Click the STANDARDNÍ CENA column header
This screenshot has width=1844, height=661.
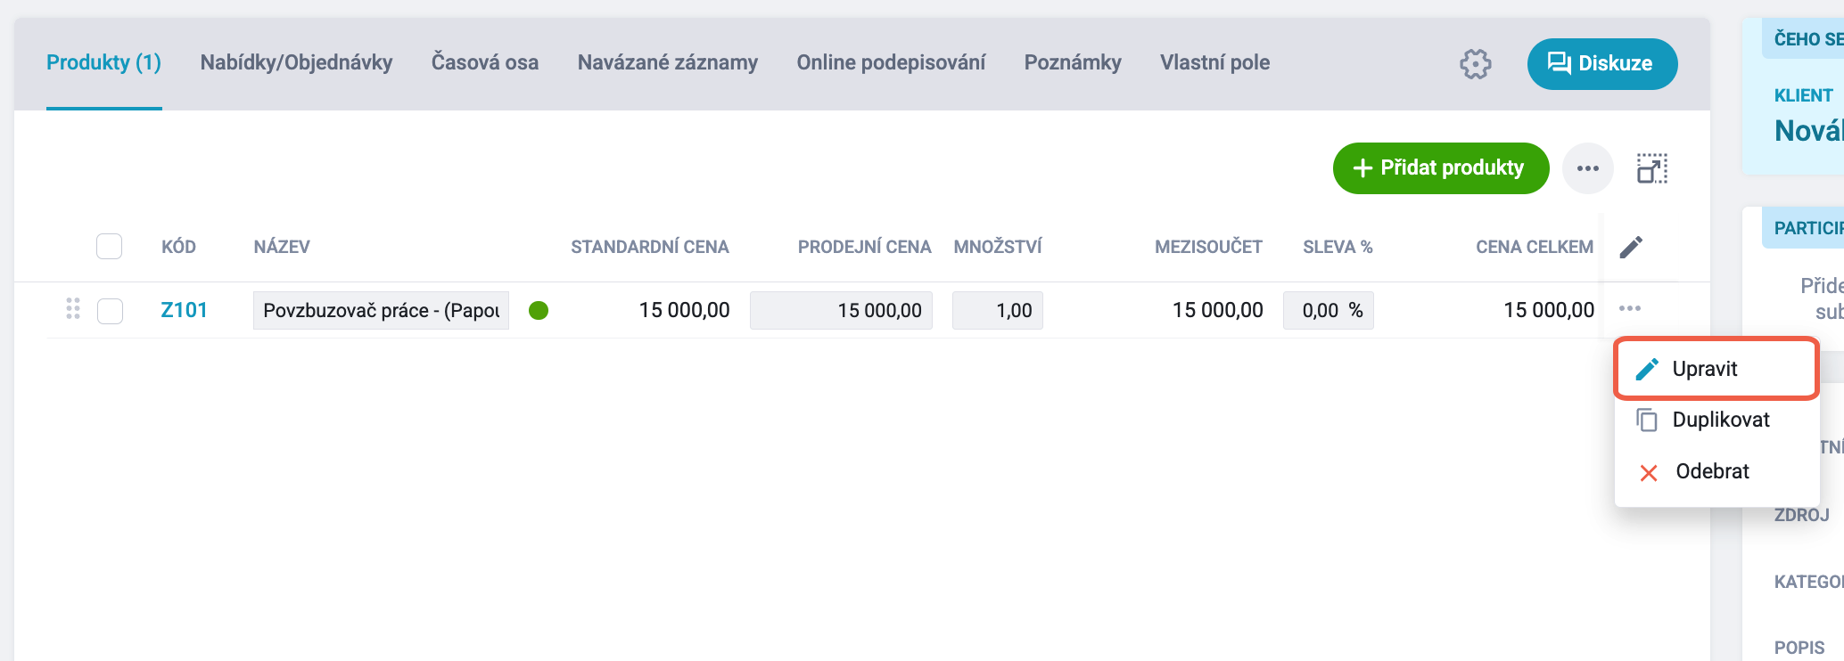click(x=650, y=247)
